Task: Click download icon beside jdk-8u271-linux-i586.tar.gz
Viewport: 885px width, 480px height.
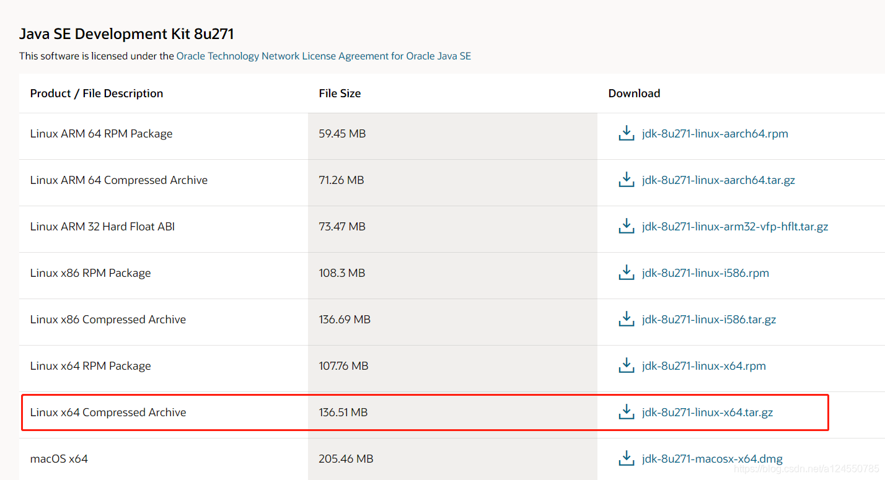Action: [627, 319]
